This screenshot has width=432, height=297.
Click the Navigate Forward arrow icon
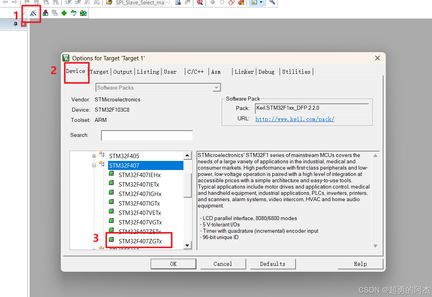tap(14, 2)
